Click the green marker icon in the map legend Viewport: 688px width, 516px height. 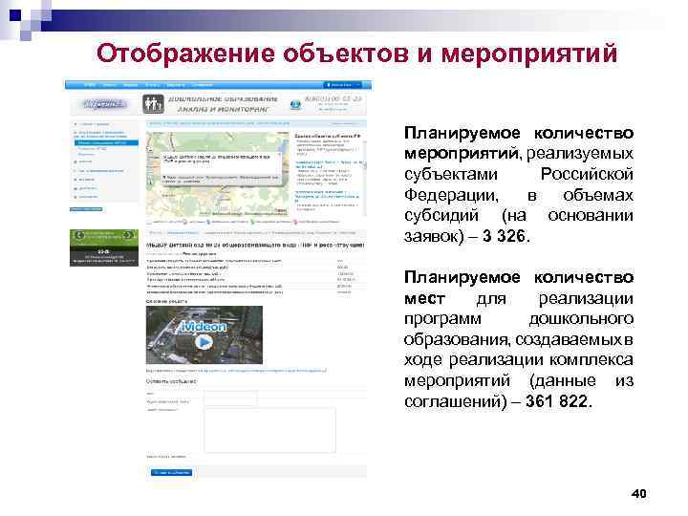(252, 222)
